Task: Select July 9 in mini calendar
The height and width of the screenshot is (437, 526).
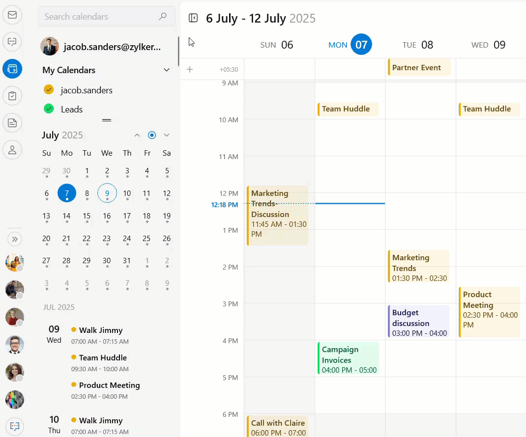Action: click(107, 193)
